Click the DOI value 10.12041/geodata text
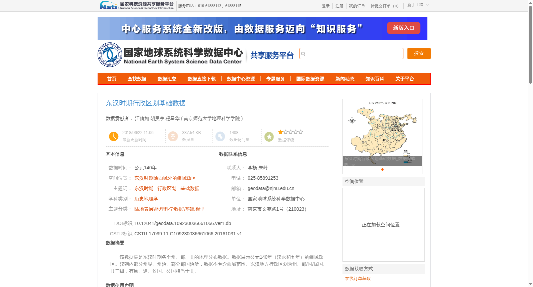The height and width of the screenshot is (287, 533). tap(183, 223)
